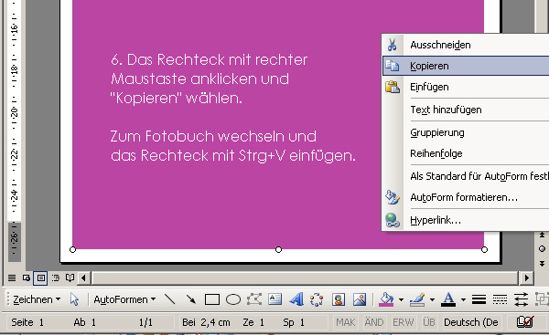Insert a text box
The height and width of the screenshot is (335, 549).
point(274,299)
